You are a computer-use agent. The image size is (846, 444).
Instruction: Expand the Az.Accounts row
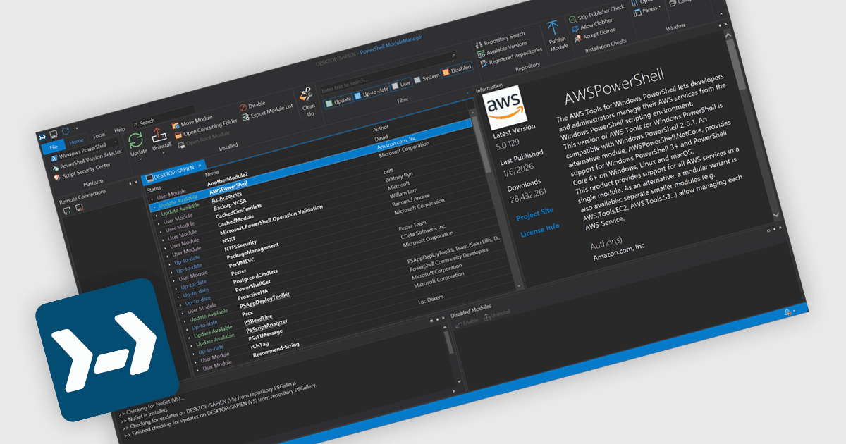[x=156, y=214]
